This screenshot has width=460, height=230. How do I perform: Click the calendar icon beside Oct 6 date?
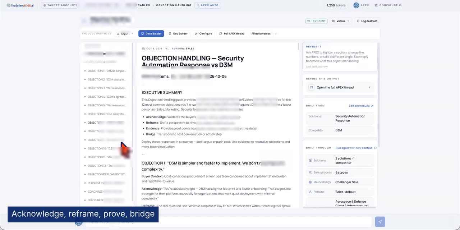tap(143, 49)
